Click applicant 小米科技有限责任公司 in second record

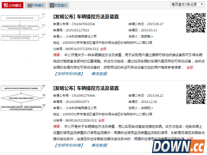point(81,108)
